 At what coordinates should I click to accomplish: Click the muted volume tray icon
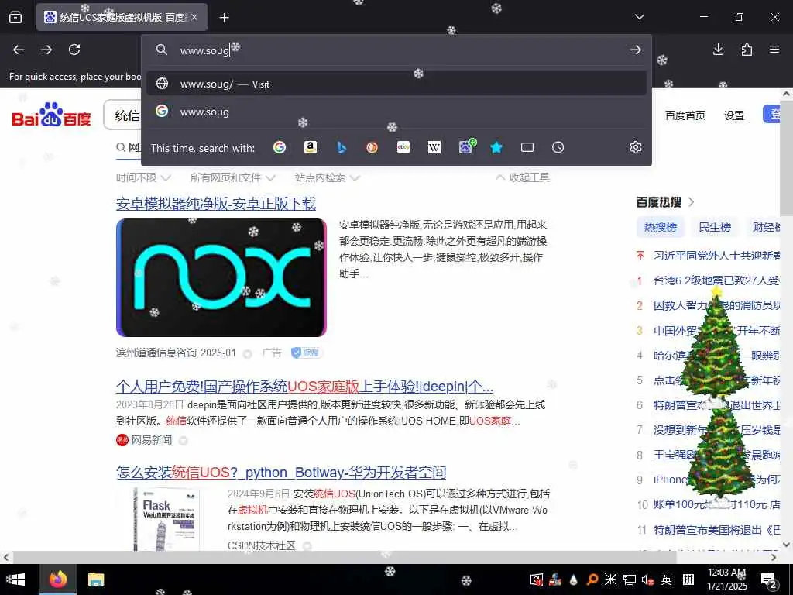tap(648, 580)
